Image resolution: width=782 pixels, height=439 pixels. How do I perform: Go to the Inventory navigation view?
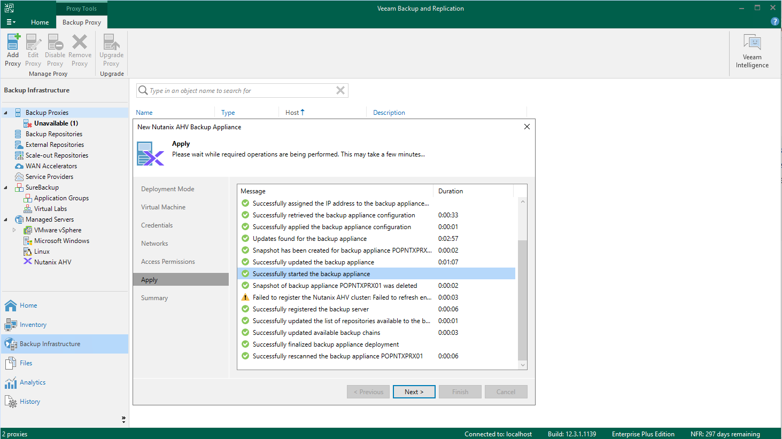pyautogui.click(x=33, y=325)
